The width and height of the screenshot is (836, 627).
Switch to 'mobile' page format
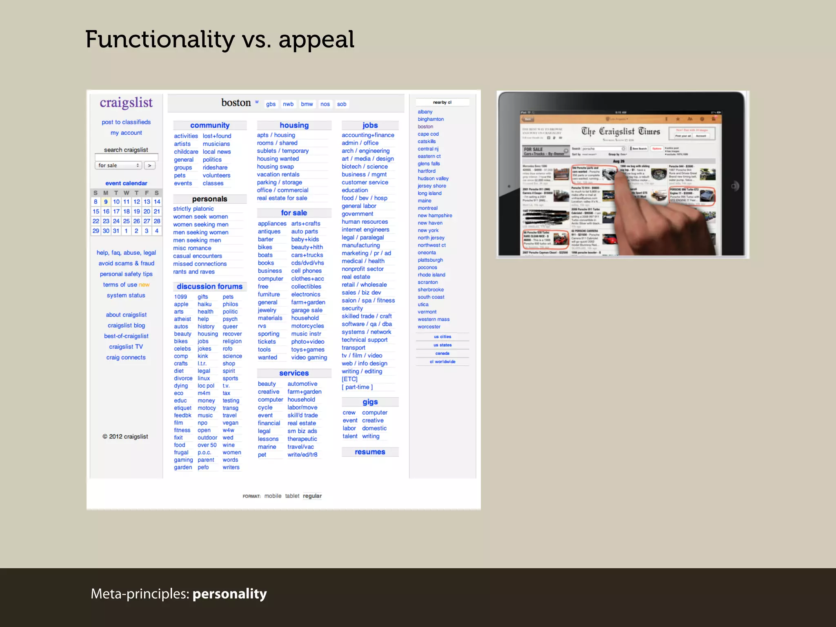(273, 496)
